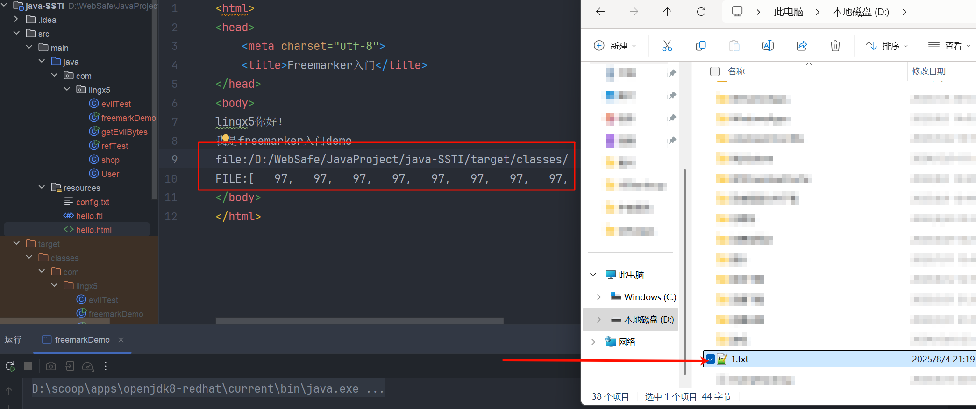Select the User class

point(110,174)
